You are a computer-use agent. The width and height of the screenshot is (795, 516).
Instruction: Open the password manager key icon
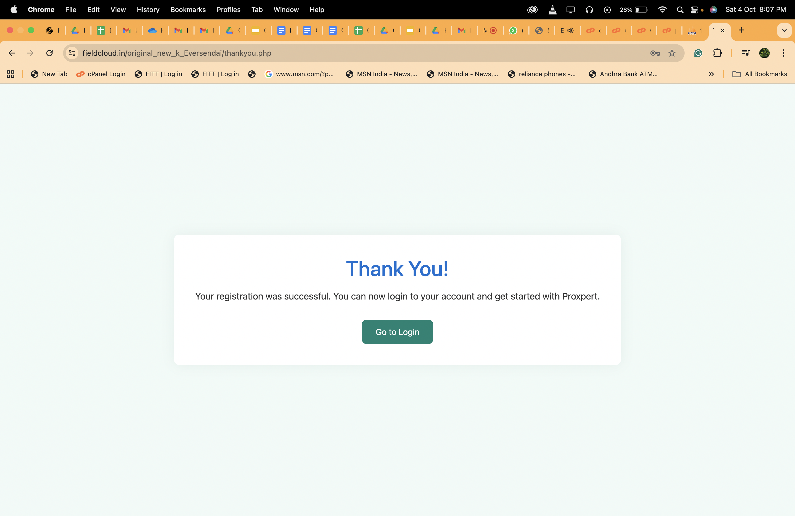[655, 53]
